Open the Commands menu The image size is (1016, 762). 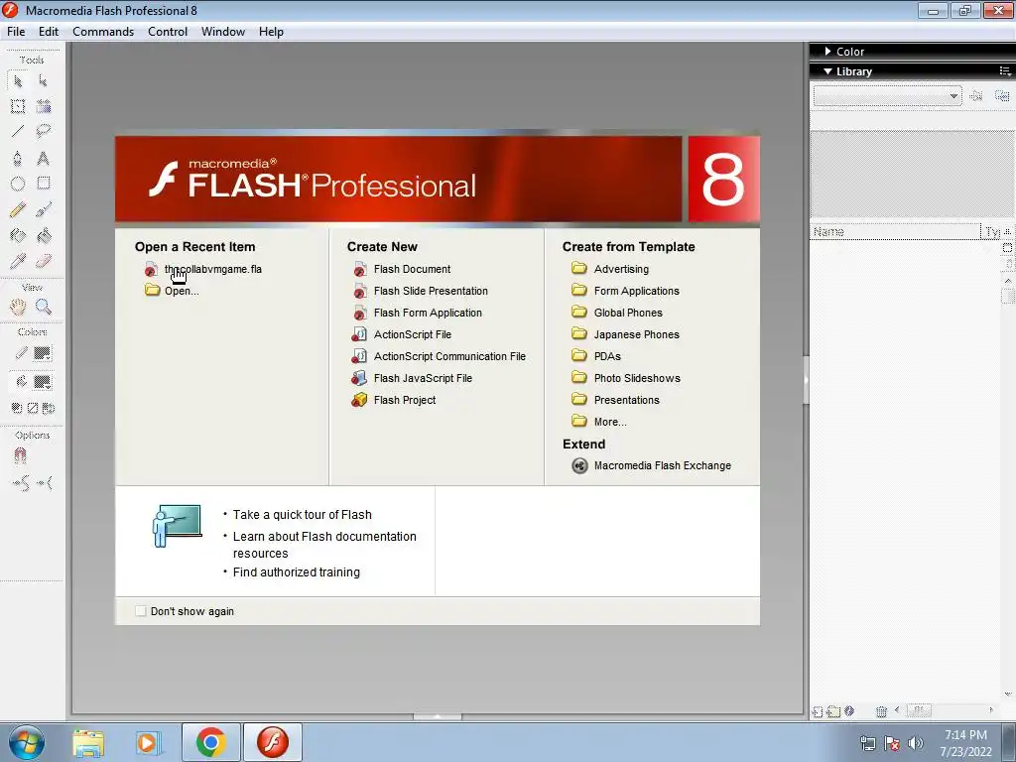[103, 32]
